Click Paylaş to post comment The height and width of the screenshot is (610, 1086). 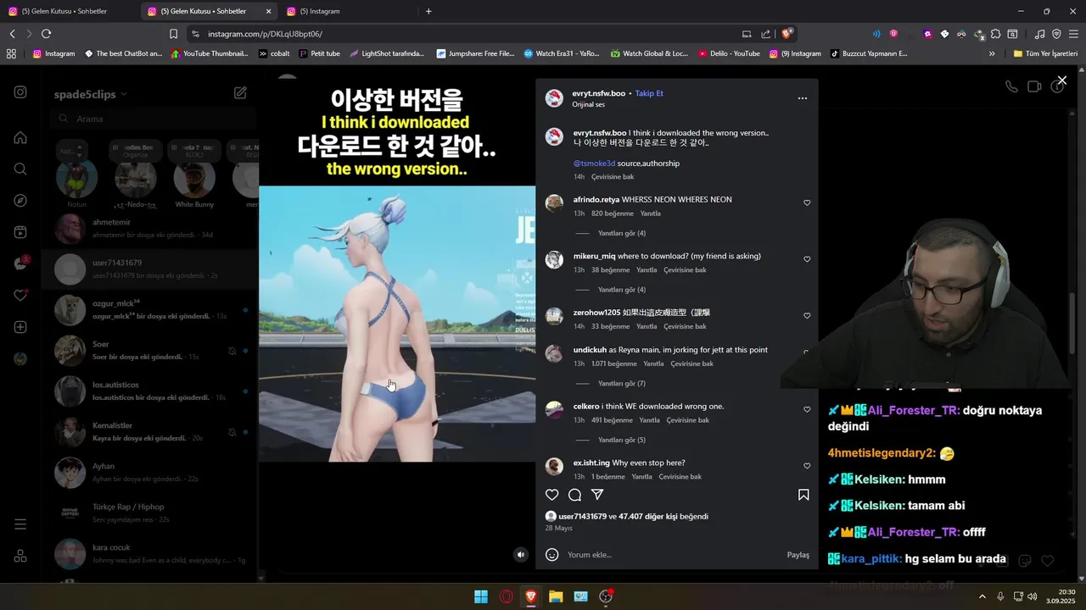[798, 555]
